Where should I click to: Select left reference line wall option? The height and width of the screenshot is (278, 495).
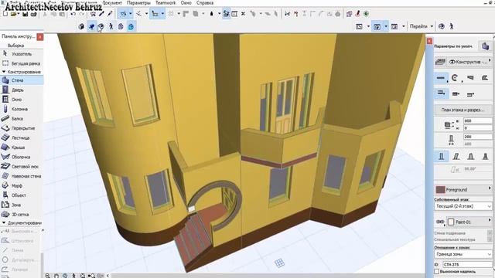click(441, 93)
